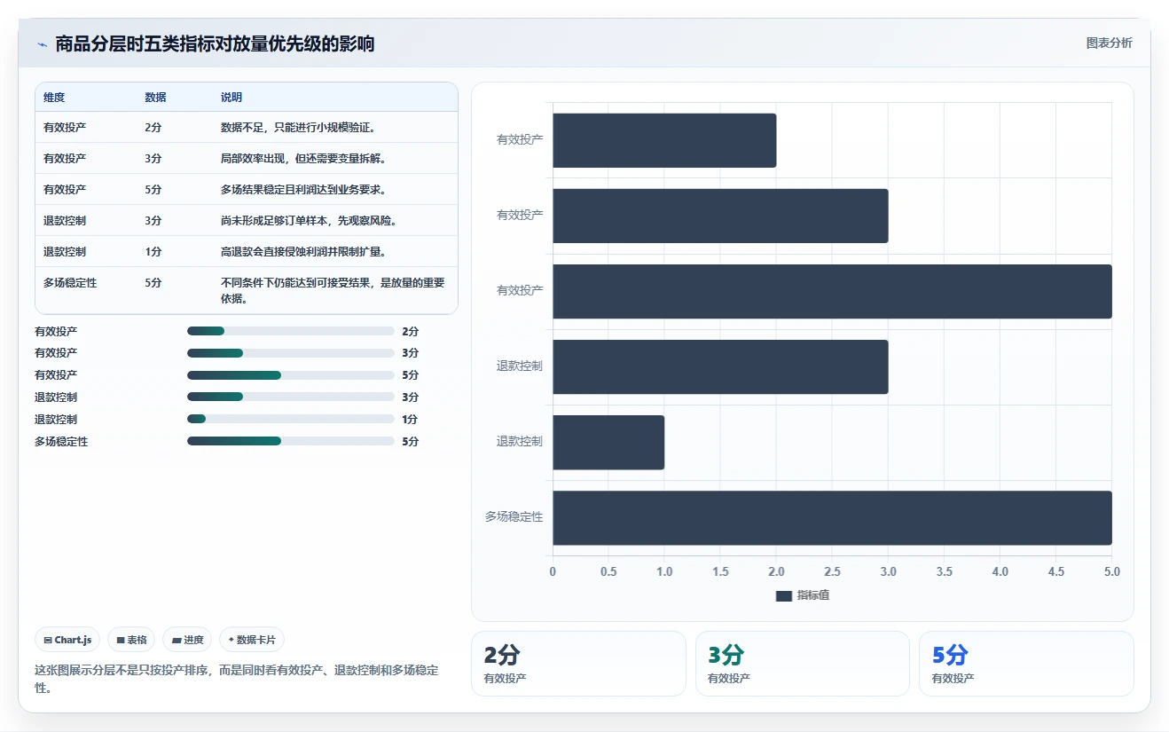This screenshot has height=732, width=1169.
Task: Select the row '数据不足，只能进行小规模验证。'
Action: pyautogui.click(x=247, y=127)
